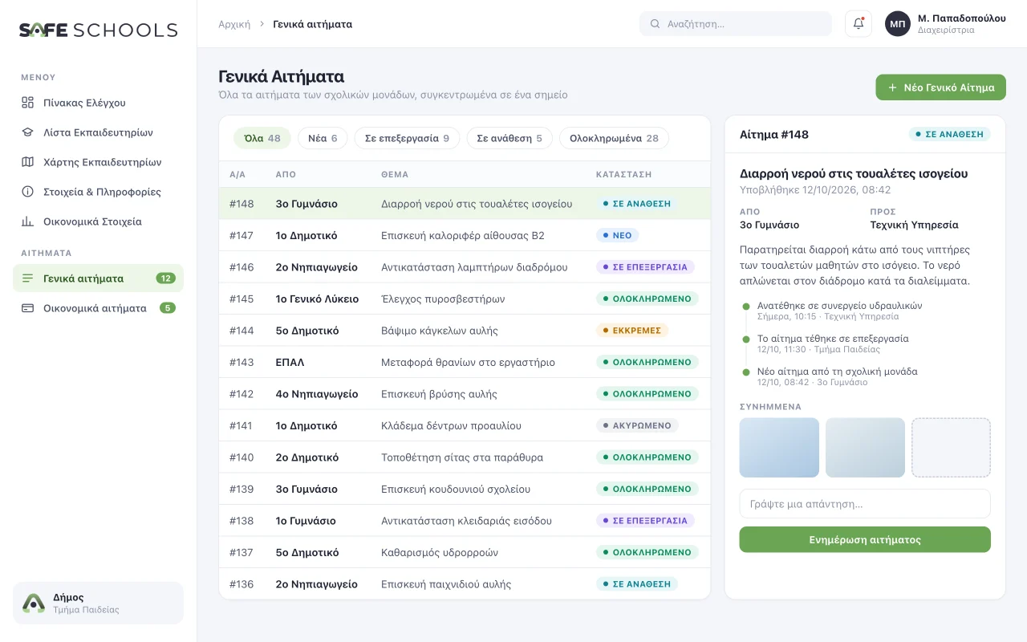Click the Λίστα Εκπαιδευτηρίων graduation cap icon
The height and width of the screenshot is (642, 1027).
(27, 132)
